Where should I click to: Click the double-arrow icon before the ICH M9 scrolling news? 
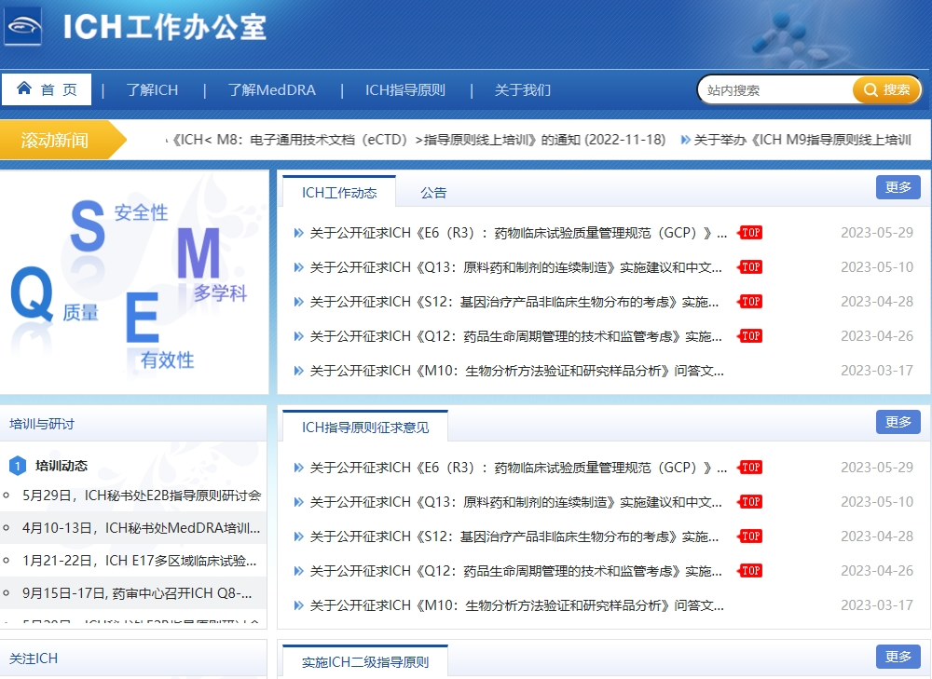(x=686, y=140)
